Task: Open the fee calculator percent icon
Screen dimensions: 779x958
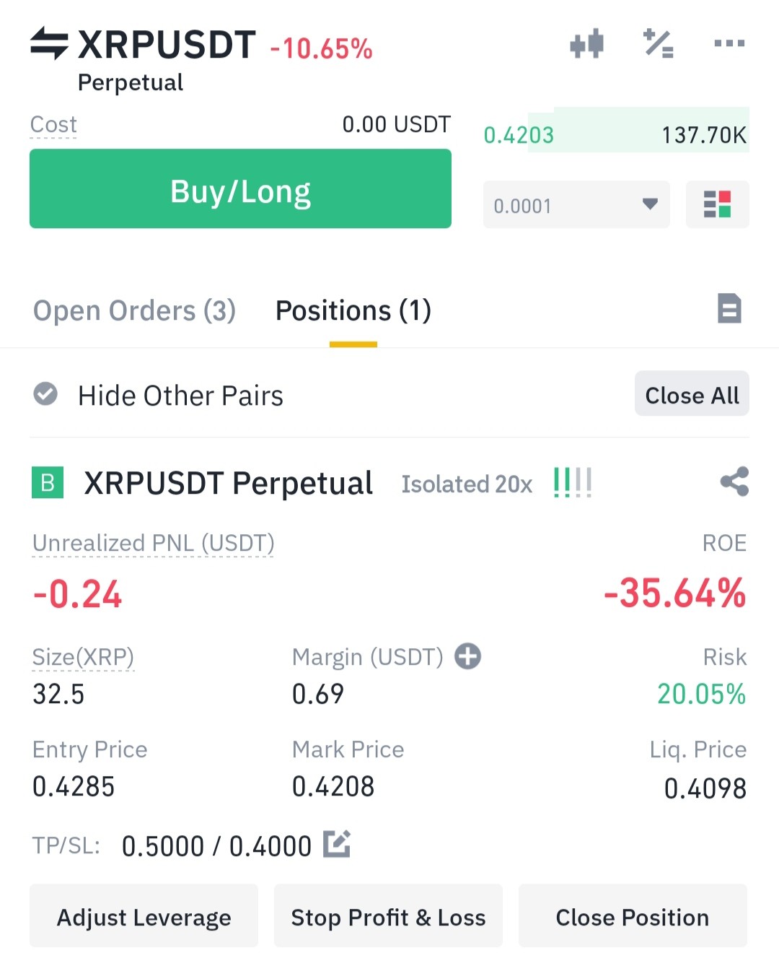Action: tap(658, 43)
